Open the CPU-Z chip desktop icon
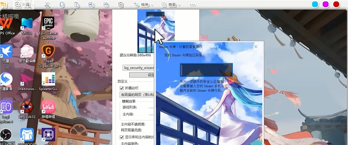 48,136
